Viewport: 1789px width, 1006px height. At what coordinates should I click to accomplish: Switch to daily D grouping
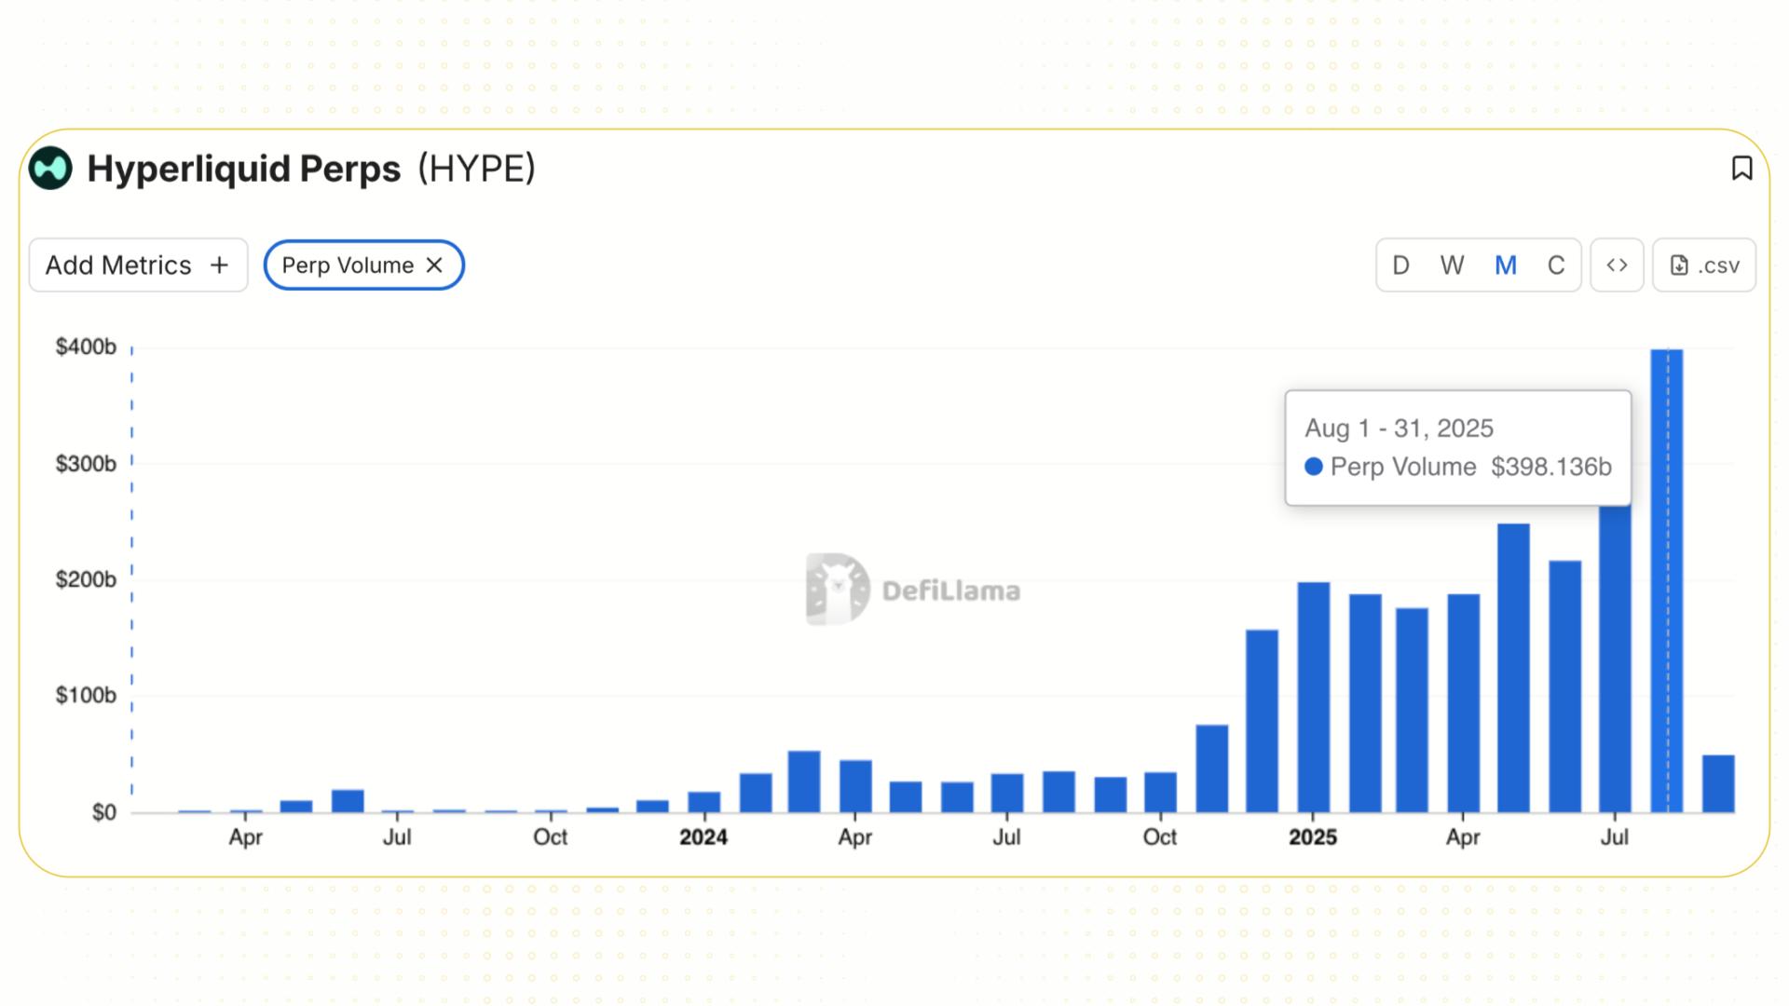(1400, 265)
